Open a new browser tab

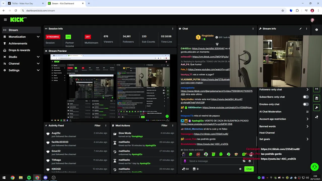(89, 4)
